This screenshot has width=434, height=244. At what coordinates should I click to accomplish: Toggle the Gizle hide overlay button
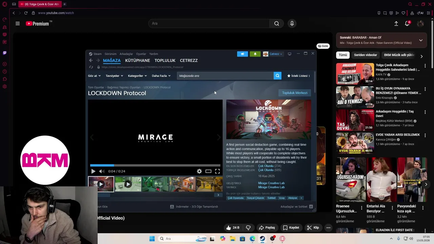[323, 46]
